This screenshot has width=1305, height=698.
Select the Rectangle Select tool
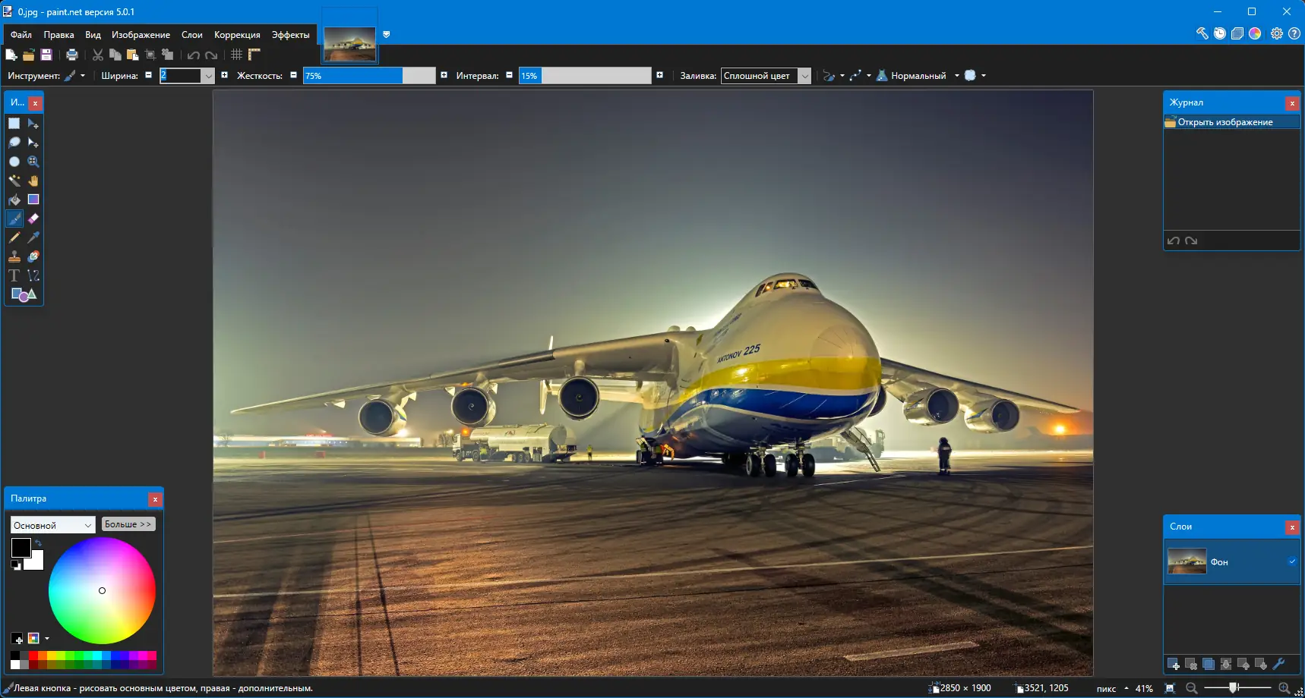click(14, 124)
